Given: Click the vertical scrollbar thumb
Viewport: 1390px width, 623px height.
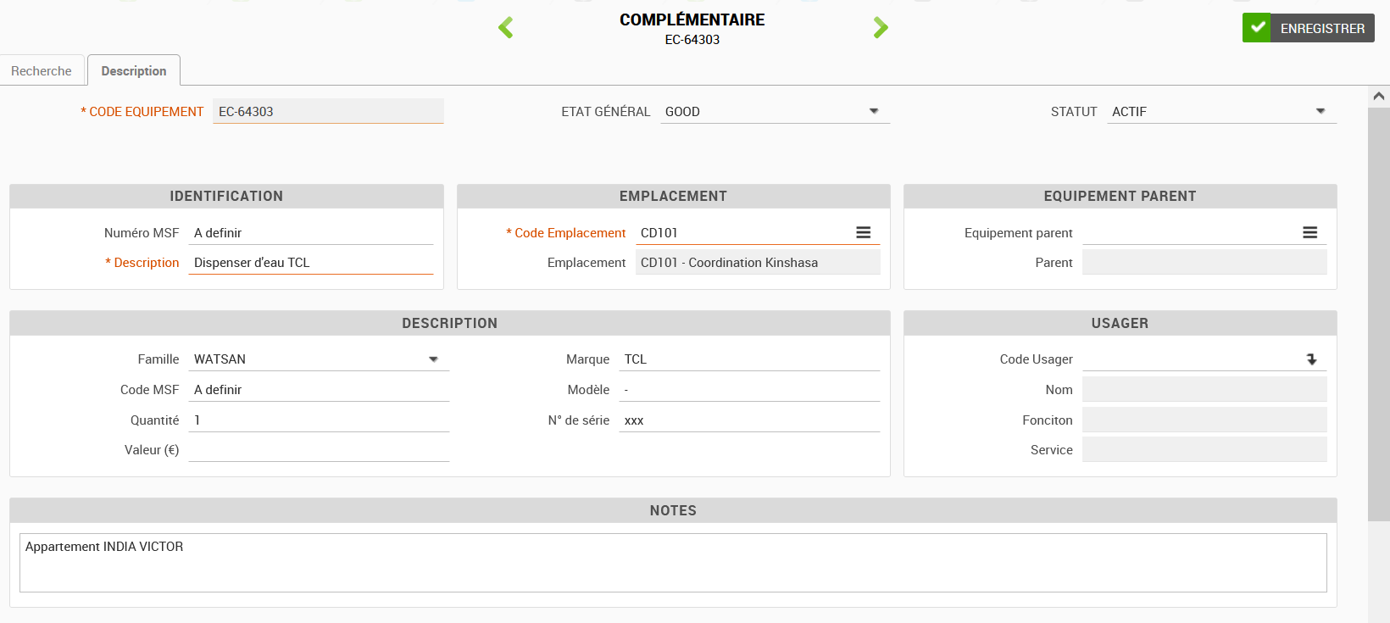Looking at the screenshot, I should 1379,314.
